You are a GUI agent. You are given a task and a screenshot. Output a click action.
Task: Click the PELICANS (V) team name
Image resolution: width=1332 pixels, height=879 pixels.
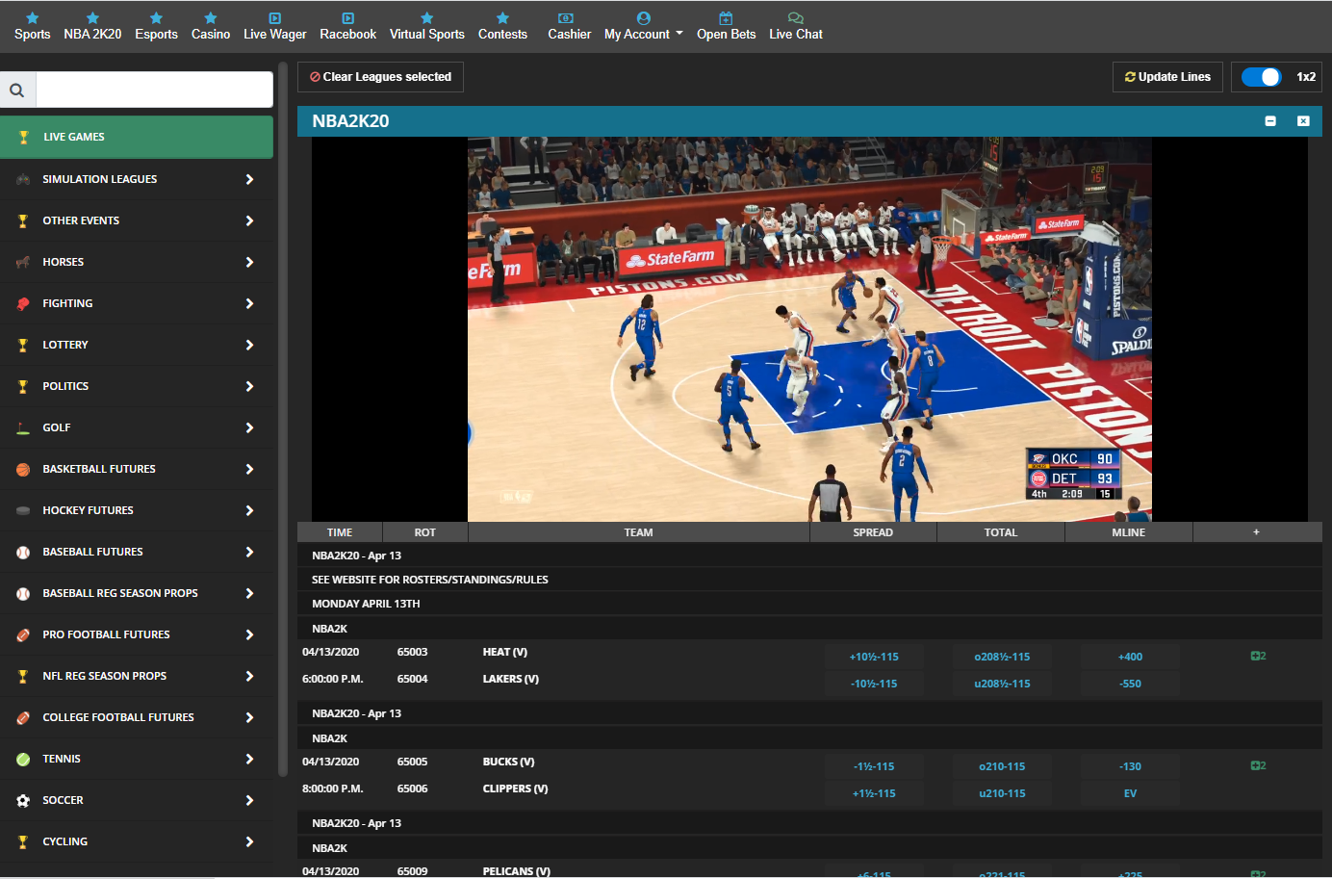[516, 871]
